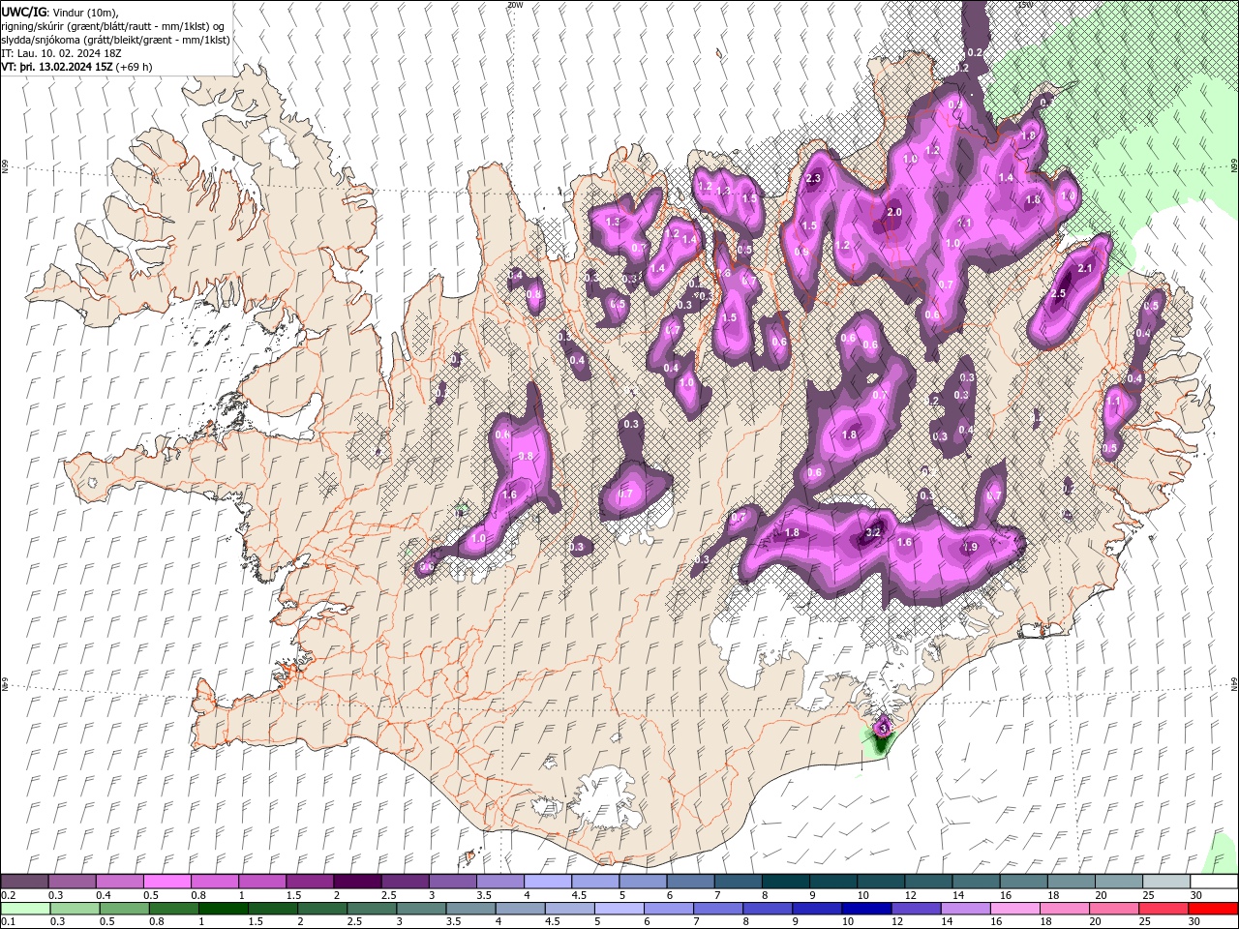Select the '1.9' snowfall value on the map
The width and height of the screenshot is (1239, 929).
[x=971, y=547]
